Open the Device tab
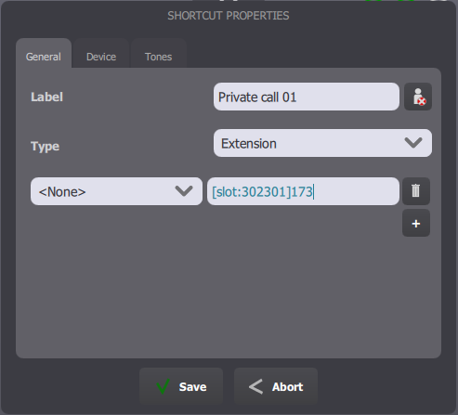This screenshot has height=415, width=458. click(x=101, y=53)
